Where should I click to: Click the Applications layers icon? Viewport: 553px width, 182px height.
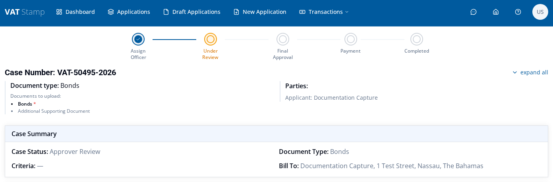pyautogui.click(x=111, y=12)
